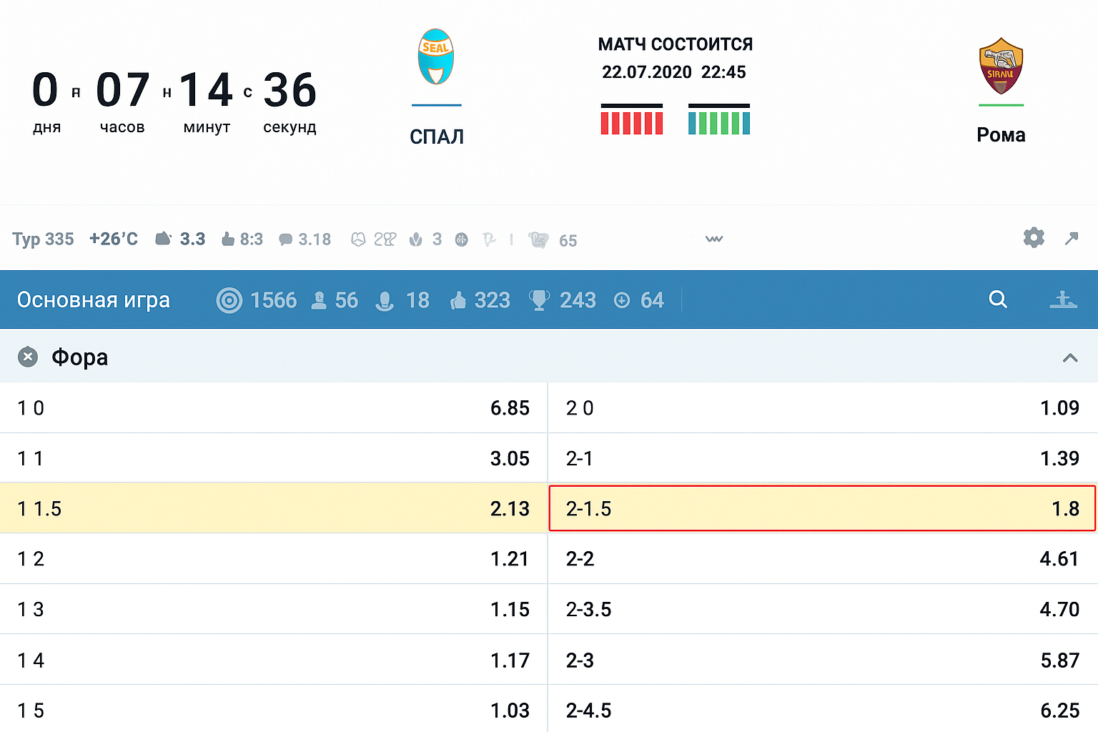
Task: Open the Основная игра section
Action: coord(94,300)
